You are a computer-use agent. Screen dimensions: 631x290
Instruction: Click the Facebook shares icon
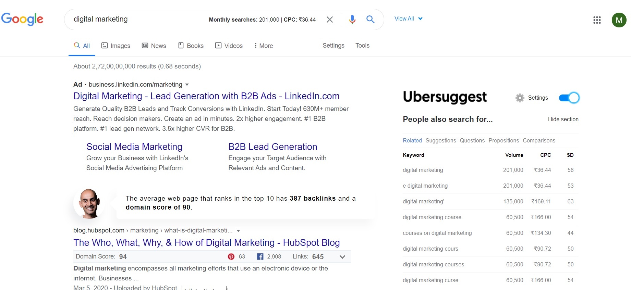(260, 256)
